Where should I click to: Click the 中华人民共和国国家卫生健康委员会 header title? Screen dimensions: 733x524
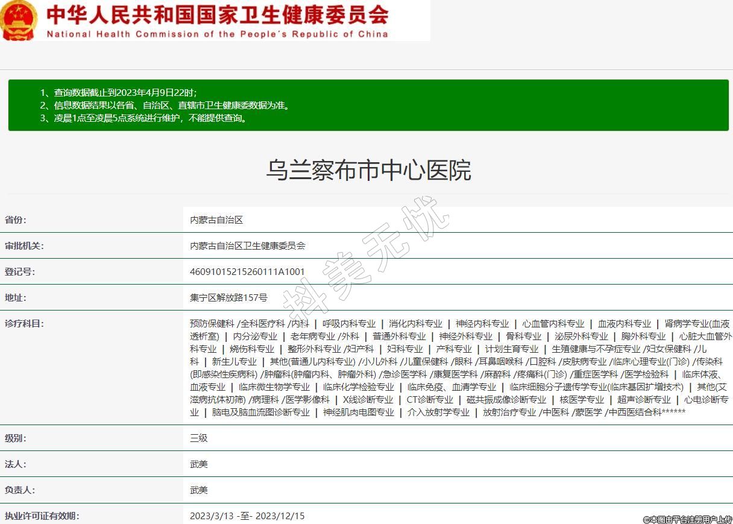point(217,14)
